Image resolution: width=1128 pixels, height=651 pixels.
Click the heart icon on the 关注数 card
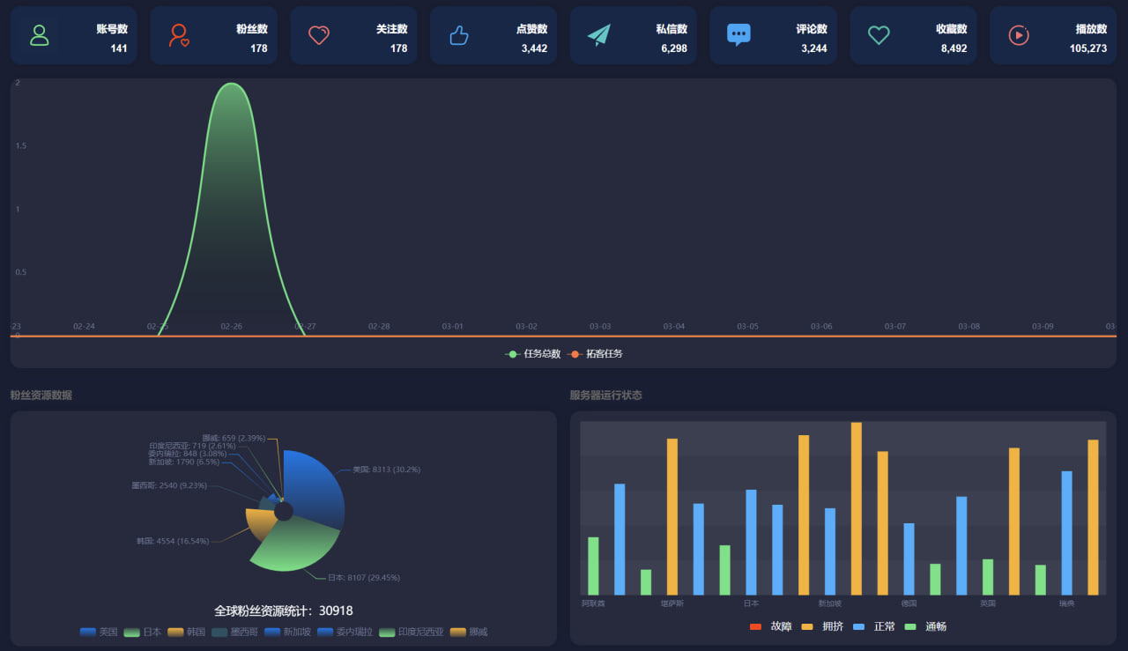pos(319,35)
